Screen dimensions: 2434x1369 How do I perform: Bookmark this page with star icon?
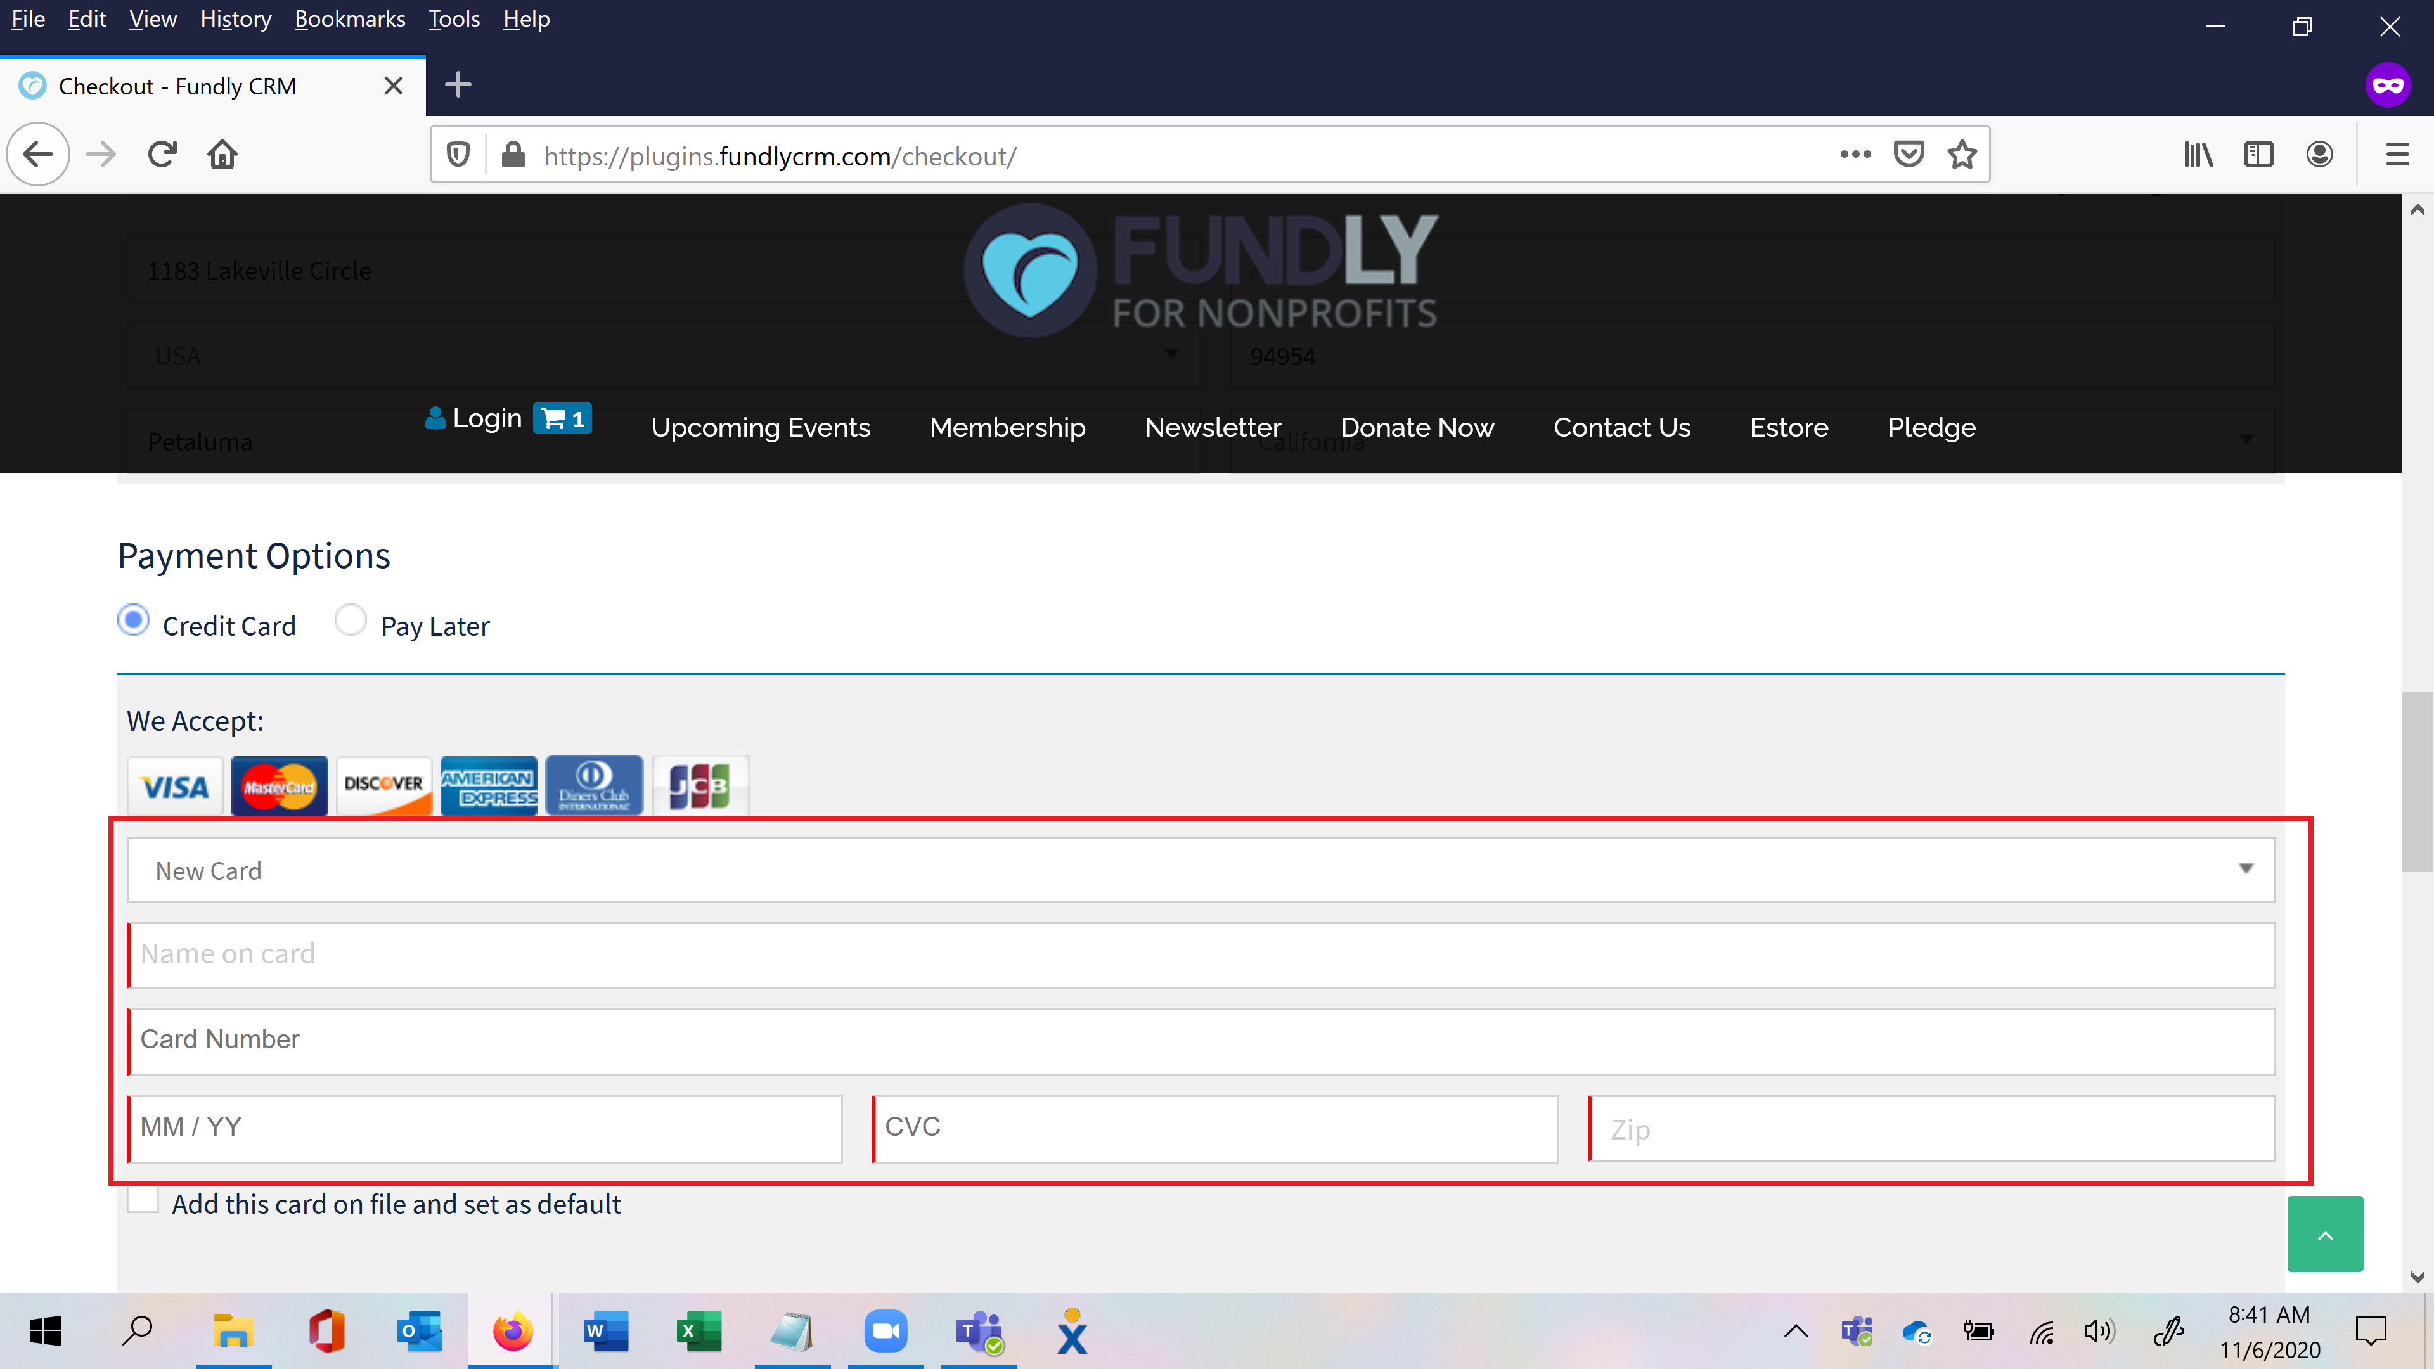(x=1962, y=155)
